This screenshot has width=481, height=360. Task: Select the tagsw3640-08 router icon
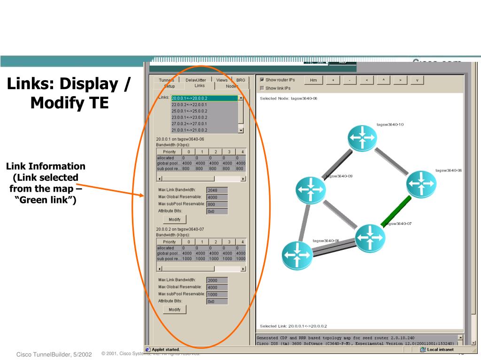297,255
